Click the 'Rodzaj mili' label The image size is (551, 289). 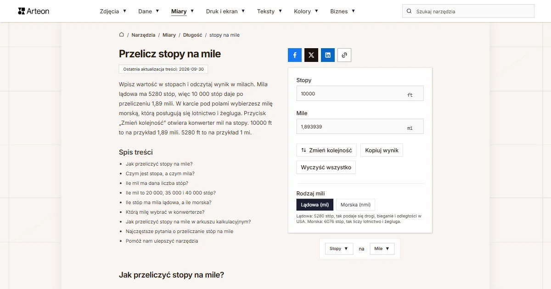click(310, 194)
